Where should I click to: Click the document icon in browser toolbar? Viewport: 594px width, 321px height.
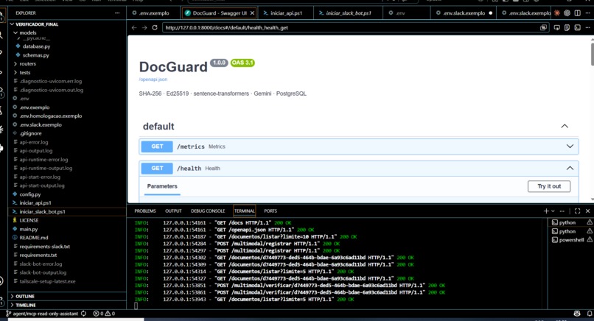point(567,28)
